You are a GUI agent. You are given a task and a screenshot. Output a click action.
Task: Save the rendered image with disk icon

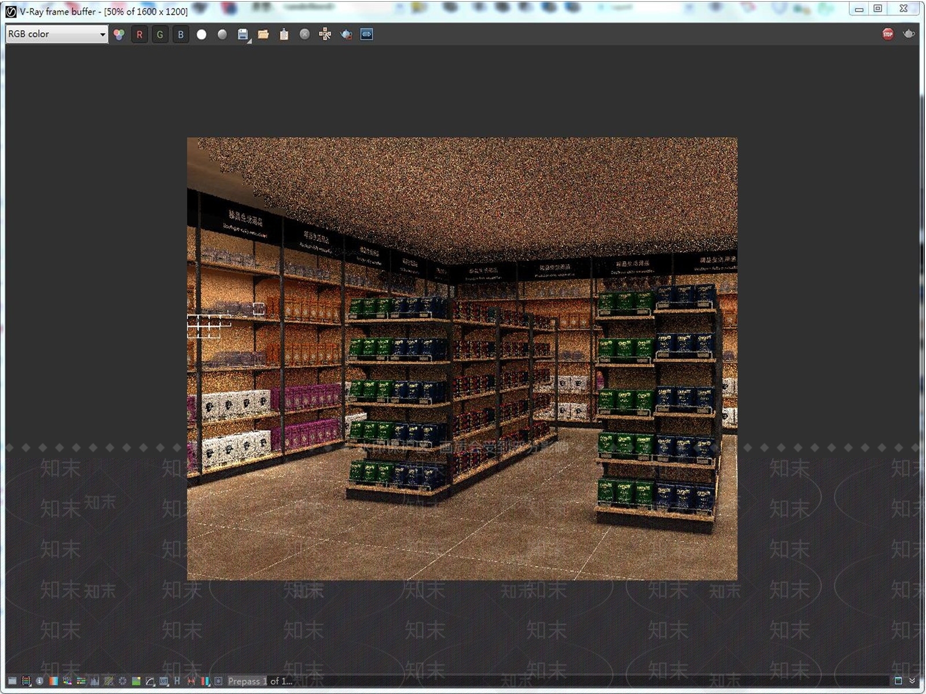[x=243, y=34]
